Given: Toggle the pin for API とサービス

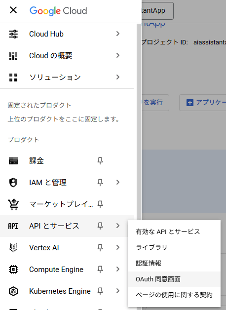Looking at the screenshot, I should [100, 226].
